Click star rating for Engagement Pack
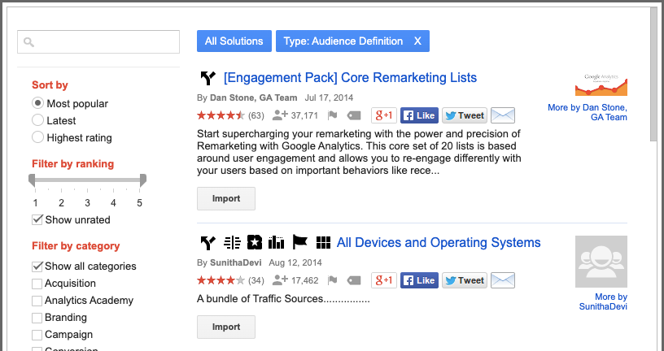Screen dimensions: 664x351 point(221,115)
